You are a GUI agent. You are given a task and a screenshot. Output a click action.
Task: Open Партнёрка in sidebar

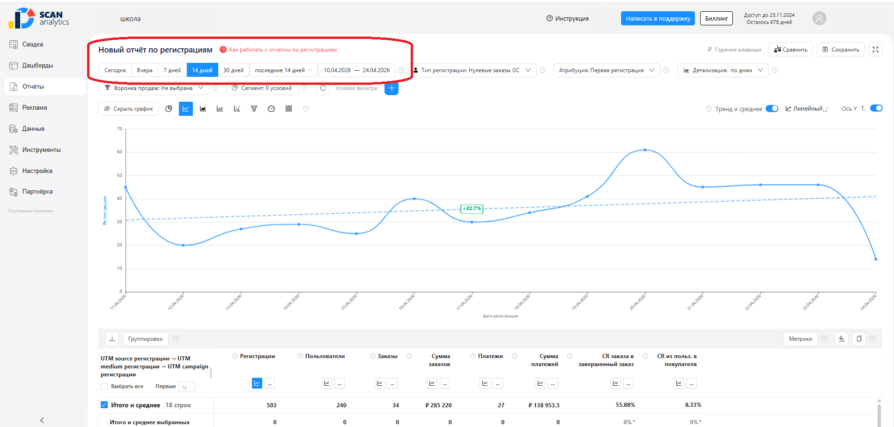[x=44, y=192]
